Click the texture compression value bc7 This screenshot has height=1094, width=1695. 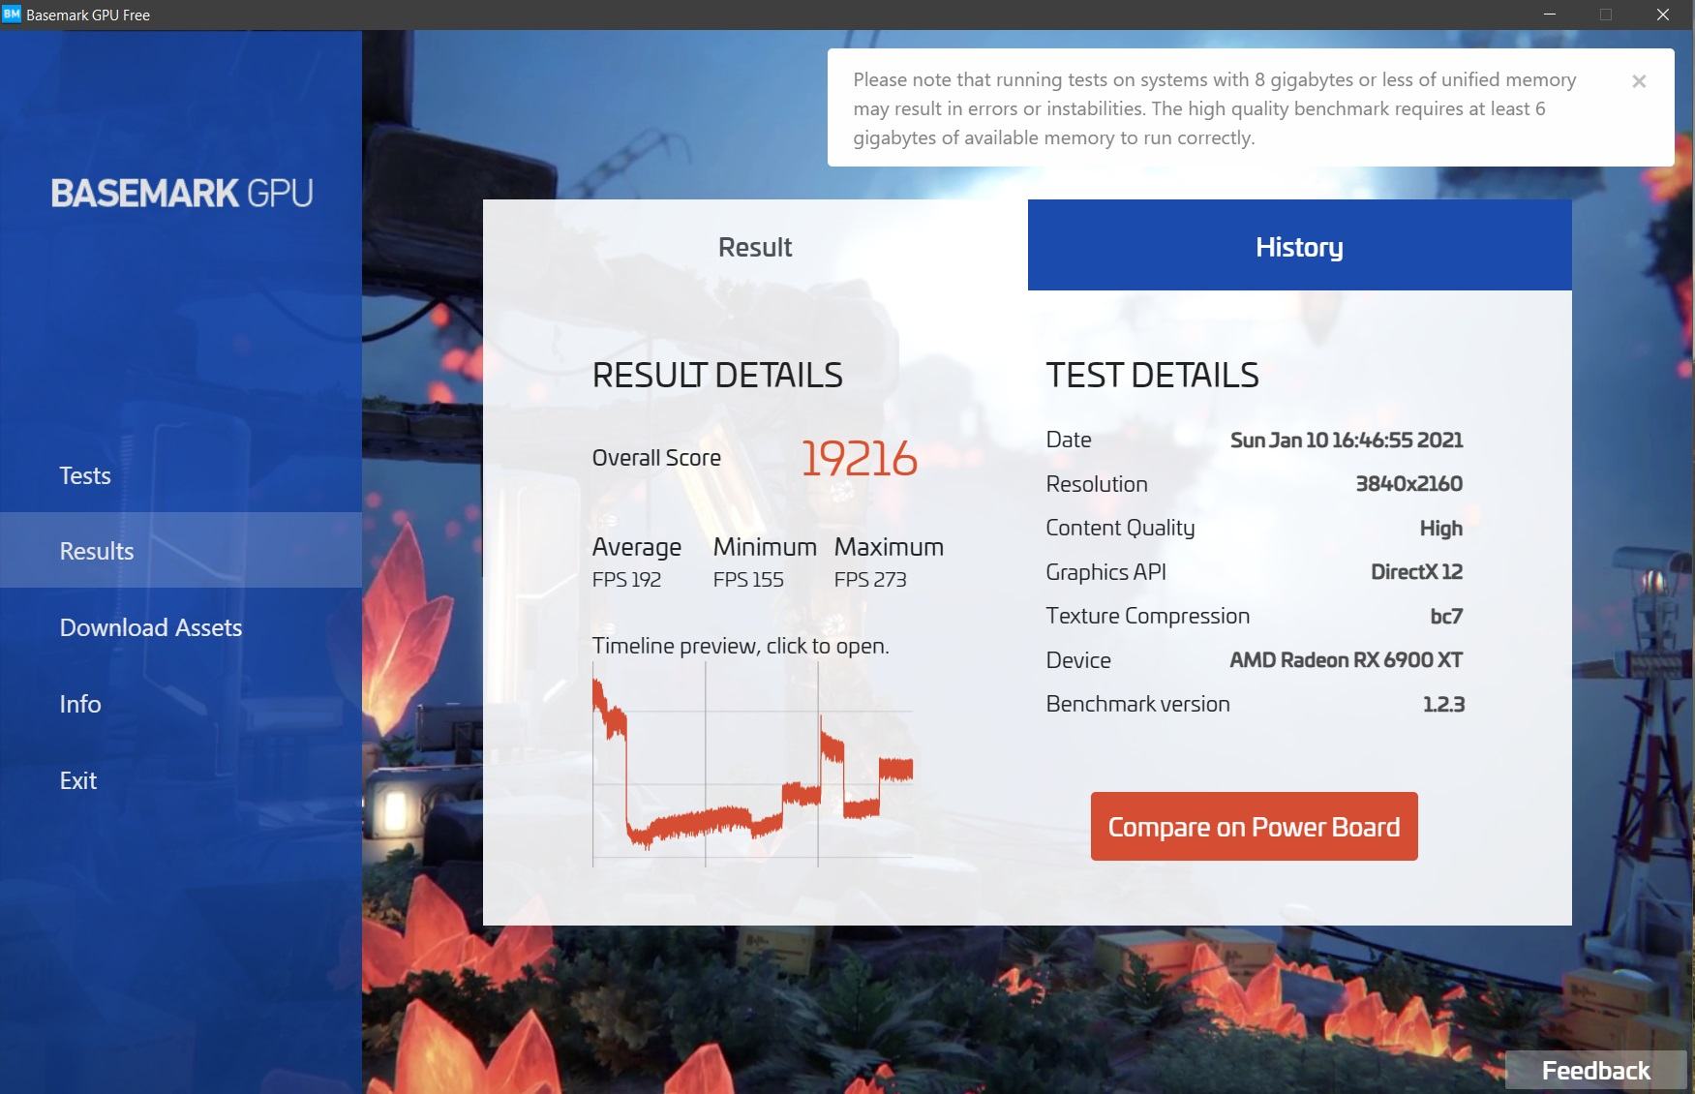[x=1446, y=616]
